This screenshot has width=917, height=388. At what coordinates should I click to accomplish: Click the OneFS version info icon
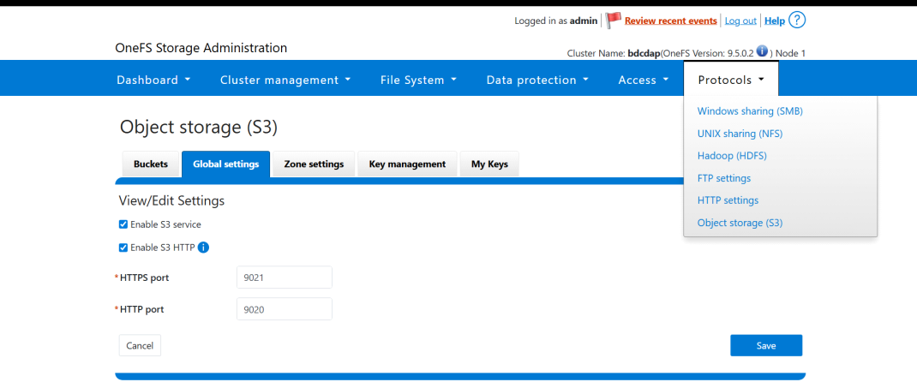[x=762, y=51]
